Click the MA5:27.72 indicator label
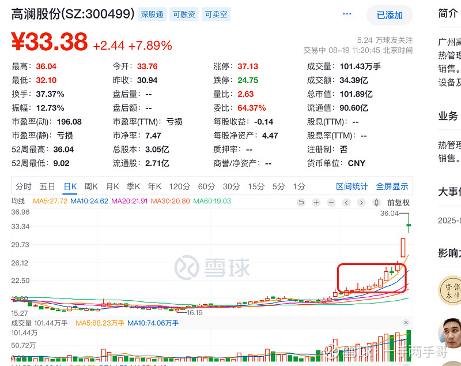Screen dimensions: 461x366 click(50, 201)
